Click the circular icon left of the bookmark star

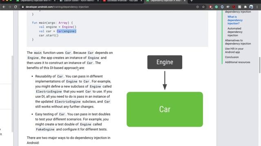pyautogui.click(x=197, y=7)
